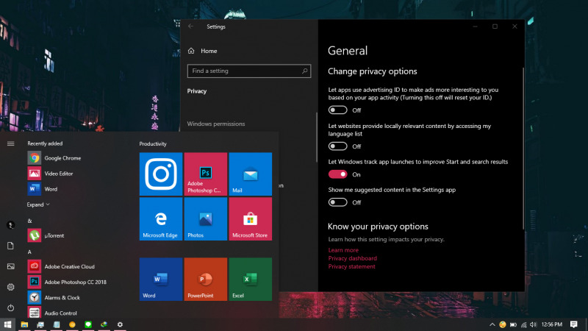Screen dimensions: 588x331
Task: Click the 'Privacy' sidebar heading
Action: pyautogui.click(x=197, y=90)
